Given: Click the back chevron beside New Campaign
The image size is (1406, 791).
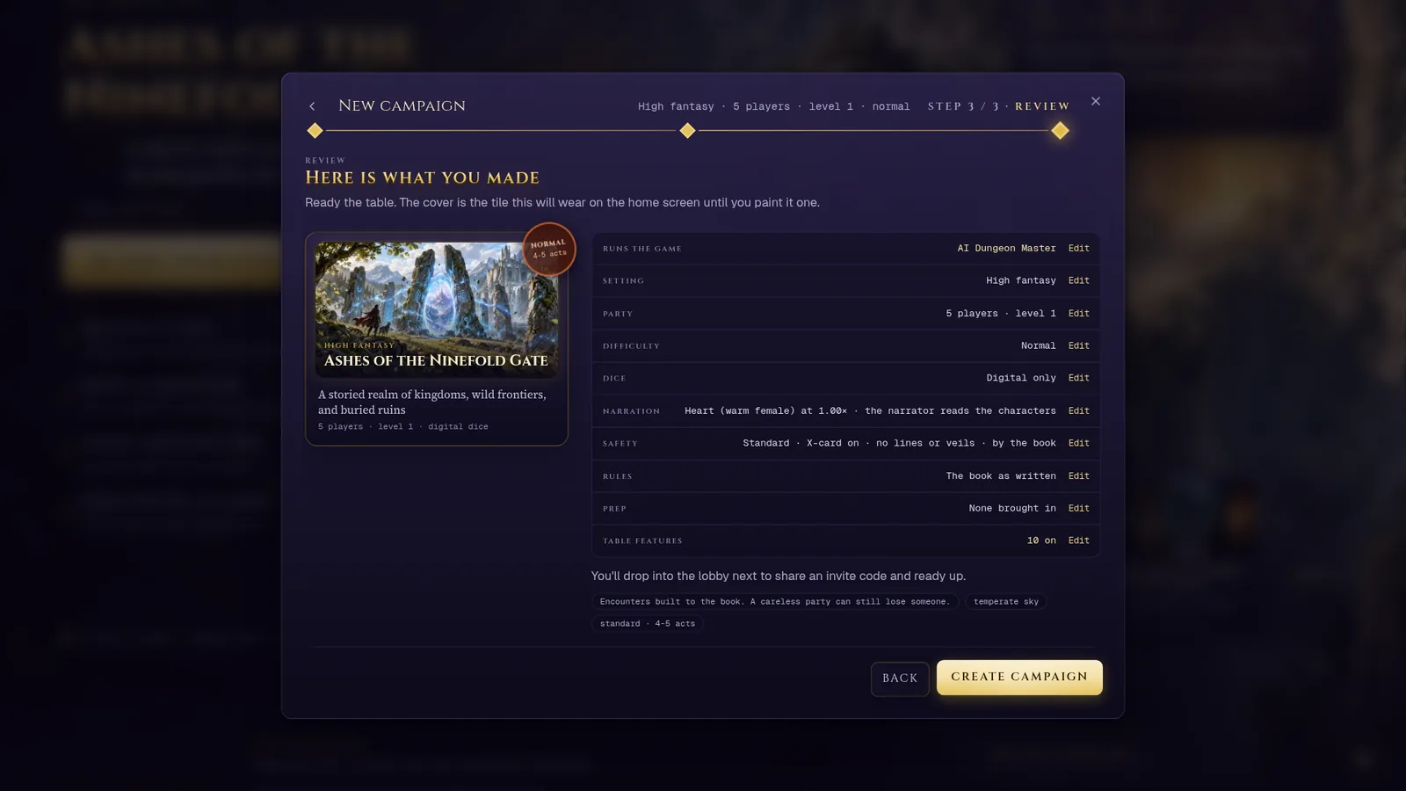Looking at the screenshot, I should pyautogui.click(x=312, y=106).
